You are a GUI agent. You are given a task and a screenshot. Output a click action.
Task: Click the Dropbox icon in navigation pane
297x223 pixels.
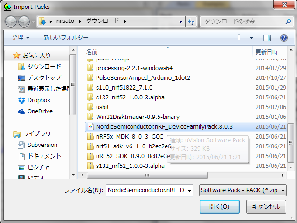tap(21, 100)
